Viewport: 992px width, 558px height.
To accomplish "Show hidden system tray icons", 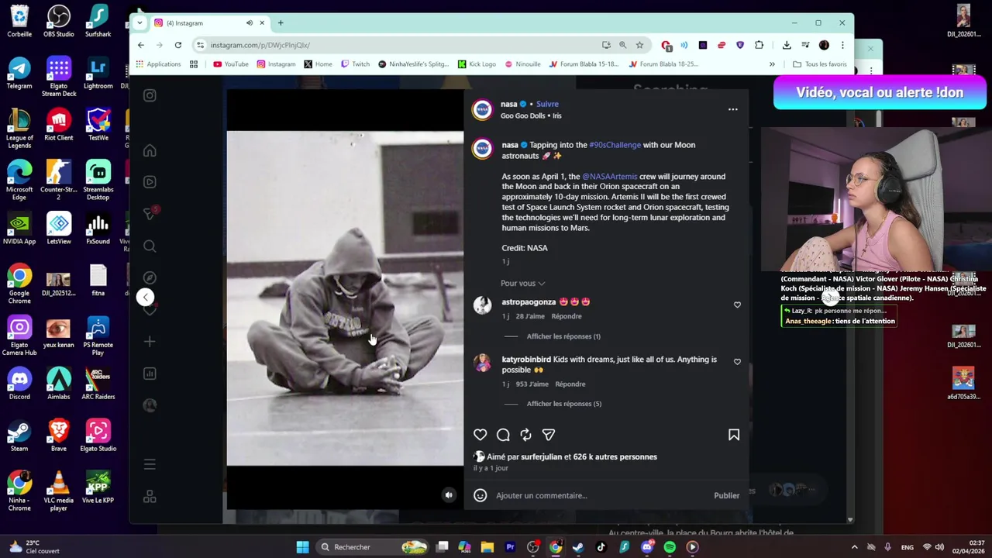I will coord(855,547).
